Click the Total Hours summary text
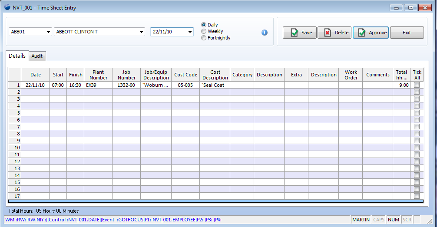 44,211
